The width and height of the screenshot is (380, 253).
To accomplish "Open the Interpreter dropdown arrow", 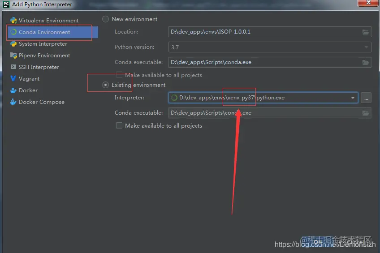I will pos(353,98).
